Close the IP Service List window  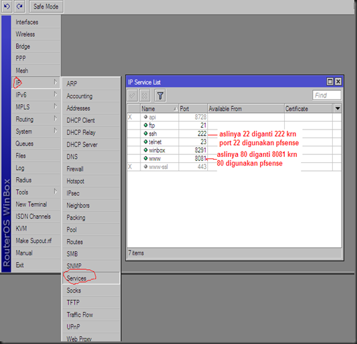(x=338, y=81)
